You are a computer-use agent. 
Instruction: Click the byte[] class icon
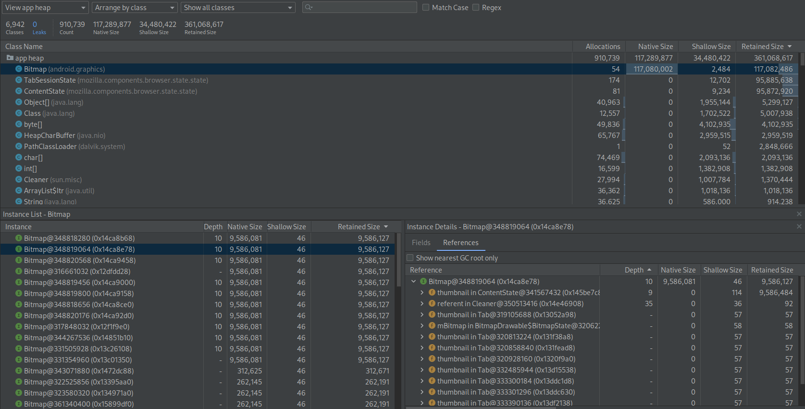[19, 124]
